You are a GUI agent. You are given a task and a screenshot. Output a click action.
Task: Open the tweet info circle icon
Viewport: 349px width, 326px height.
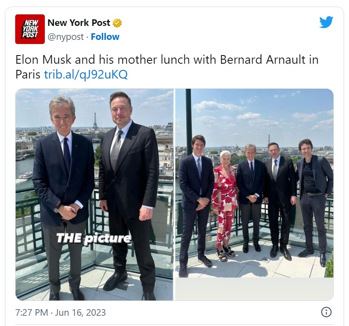coord(326,312)
